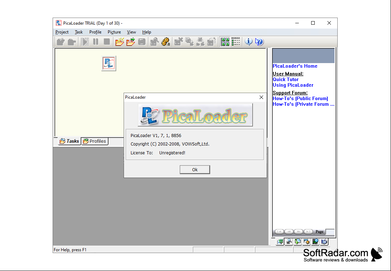Click the greyed-out icon left of thumbnail view

[212, 42]
